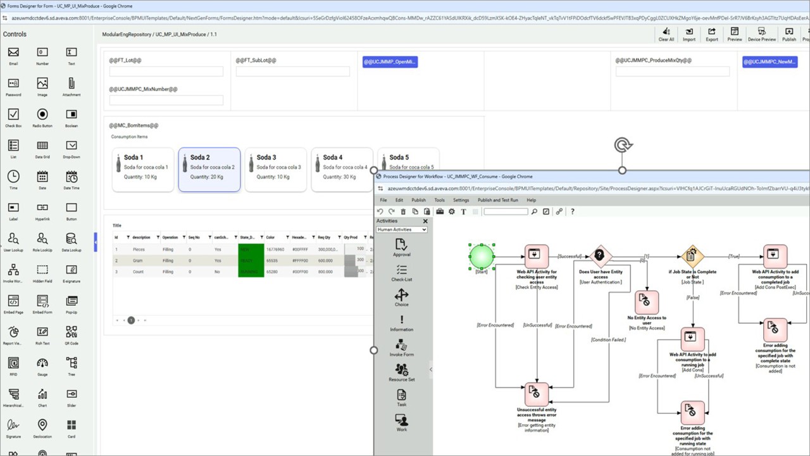Click the Device Preview toolbar icon

click(761, 31)
